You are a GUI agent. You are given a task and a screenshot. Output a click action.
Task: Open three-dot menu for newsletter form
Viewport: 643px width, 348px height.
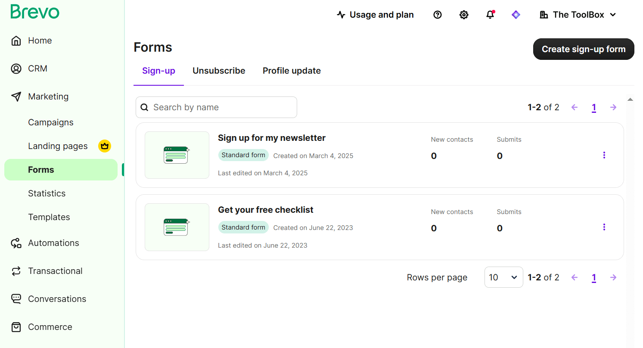(x=604, y=155)
